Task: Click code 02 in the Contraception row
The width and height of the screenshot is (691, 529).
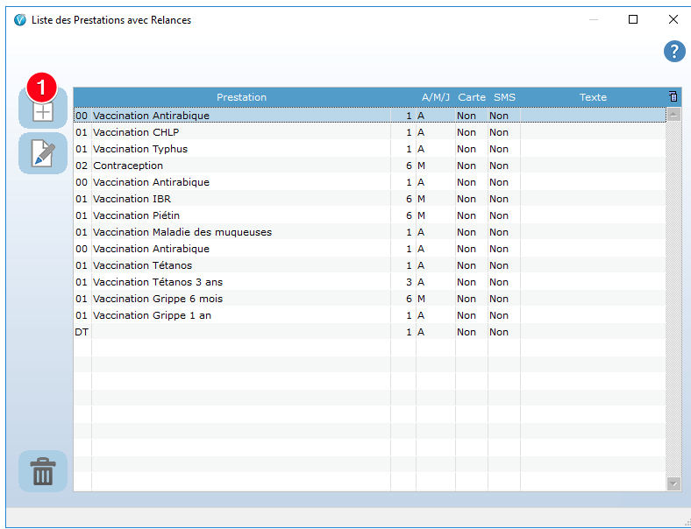Action: (82, 166)
